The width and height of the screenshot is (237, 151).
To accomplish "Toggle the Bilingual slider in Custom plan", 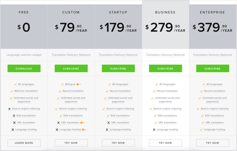I will [79, 84].
